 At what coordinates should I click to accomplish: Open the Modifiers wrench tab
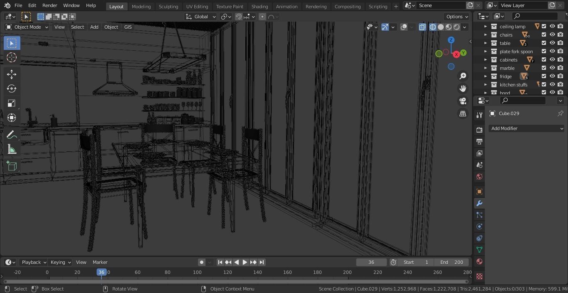pos(479,203)
